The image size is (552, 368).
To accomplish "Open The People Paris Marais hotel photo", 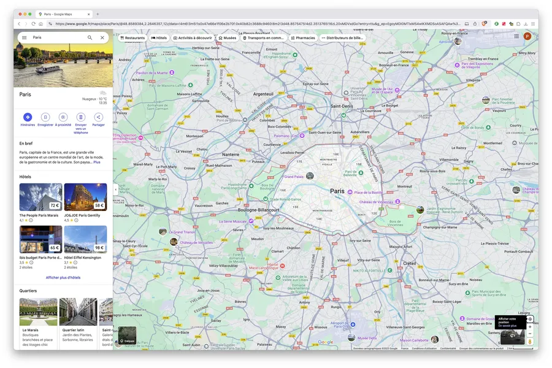I will pyautogui.click(x=41, y=197).
